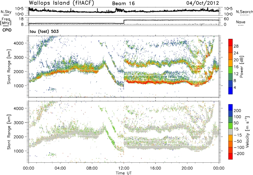Select the Beam 16 label
Viewport: 253px width, 175px height.
123,3
